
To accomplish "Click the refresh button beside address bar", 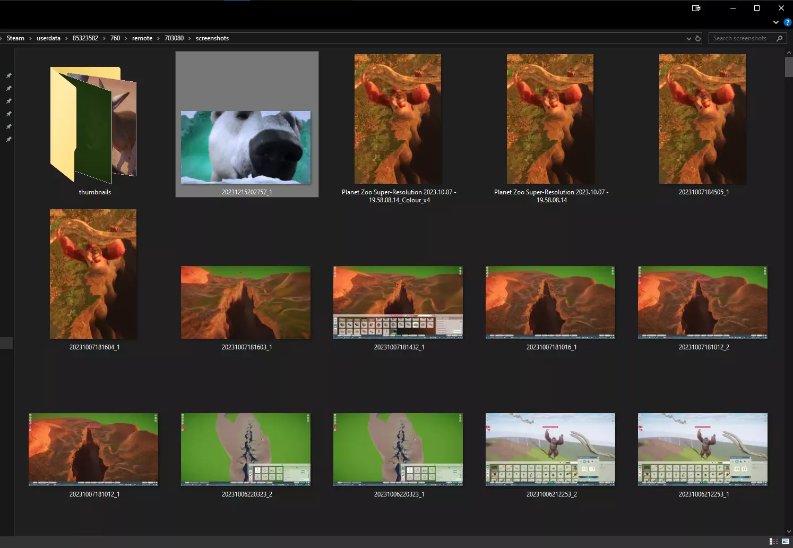I will coord(698,38).
